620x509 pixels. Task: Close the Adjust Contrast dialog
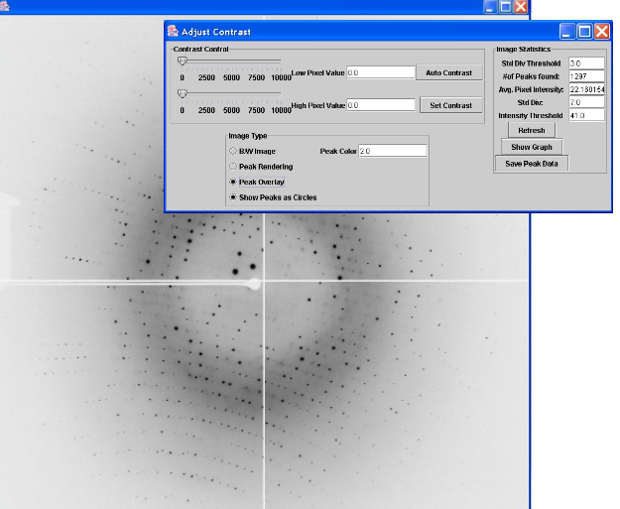click(601, 32)
